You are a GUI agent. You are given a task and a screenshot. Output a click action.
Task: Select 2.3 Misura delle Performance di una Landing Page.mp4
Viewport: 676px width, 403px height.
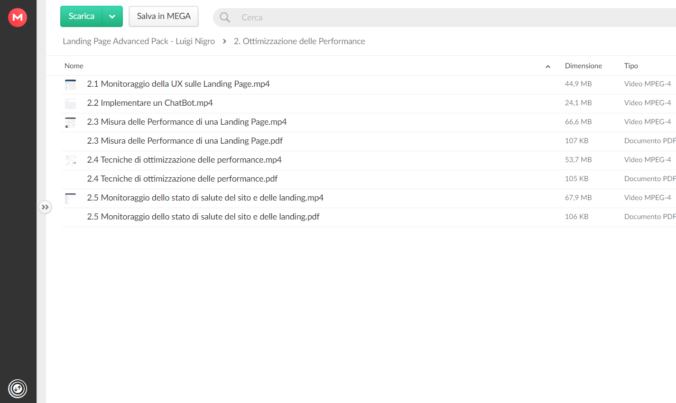187,122
